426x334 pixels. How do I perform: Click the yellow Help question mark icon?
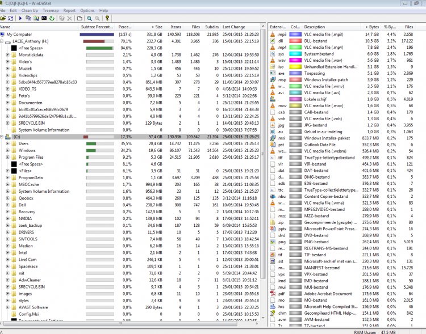107,19
